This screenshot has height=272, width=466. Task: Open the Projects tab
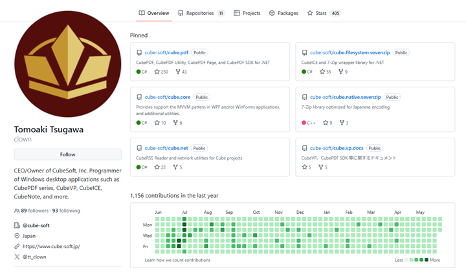click(x=247, y=13)
